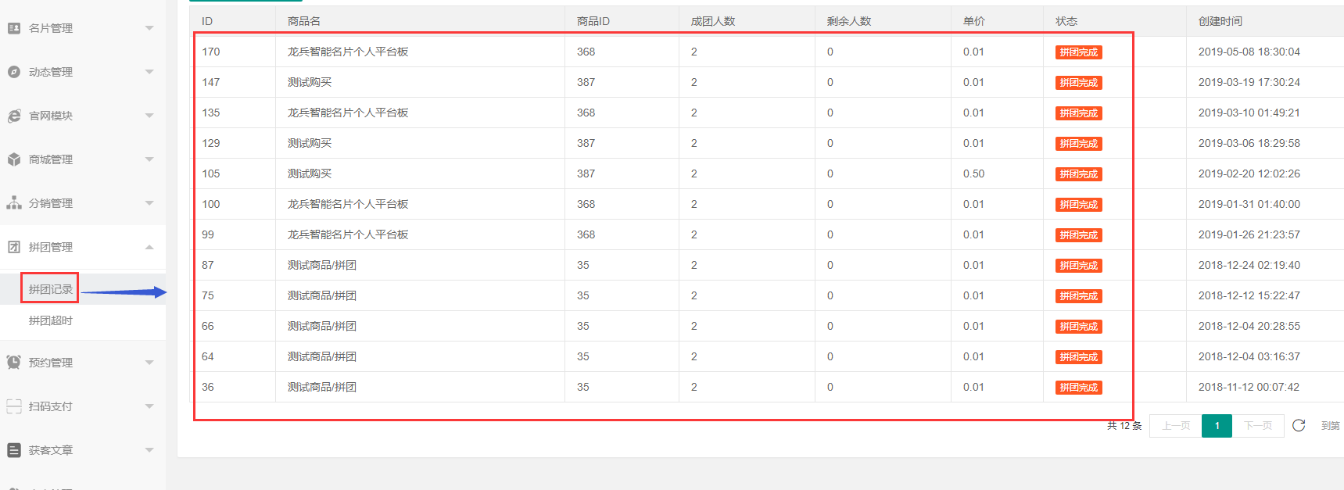Go to the 下一页 next page
The width and height of the screenshot is (1344, 490).
pyautogui.click(x=1258, y=426)
